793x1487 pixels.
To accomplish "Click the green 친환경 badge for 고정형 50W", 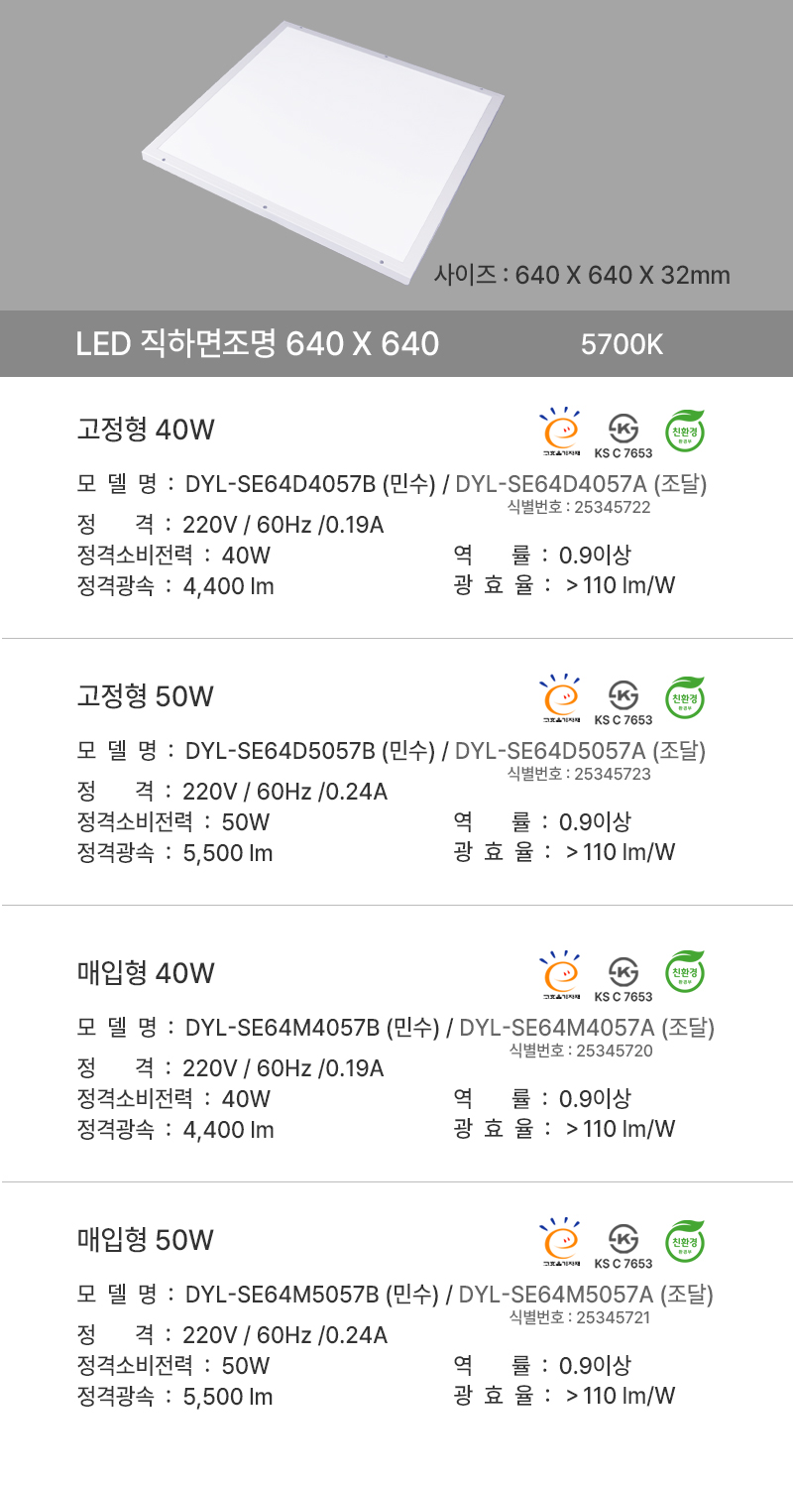I will (x=684, y=698).
